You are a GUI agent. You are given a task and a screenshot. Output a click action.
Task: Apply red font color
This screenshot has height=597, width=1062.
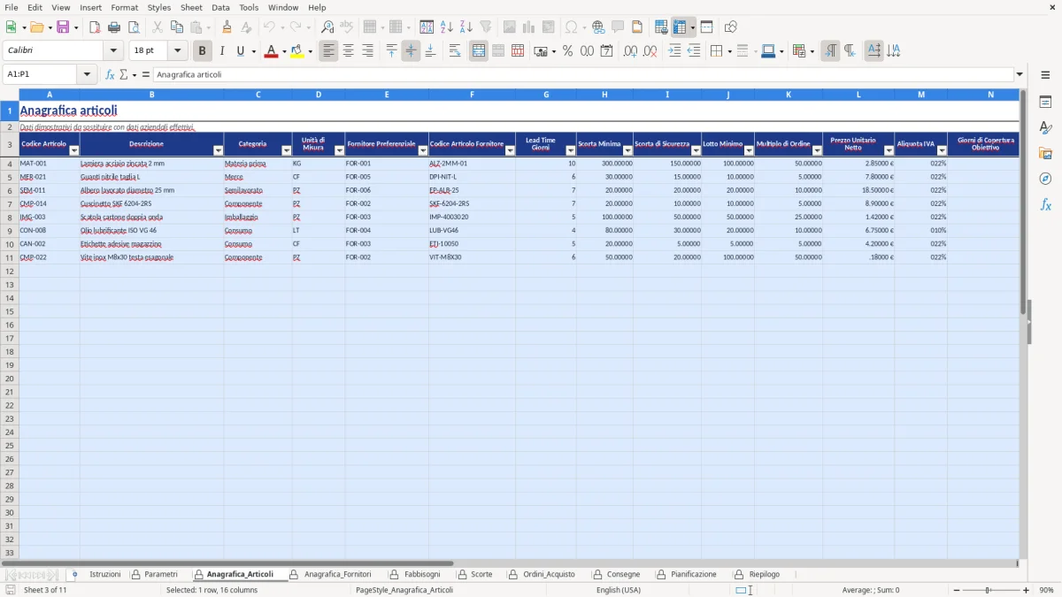tap(271, 51)
